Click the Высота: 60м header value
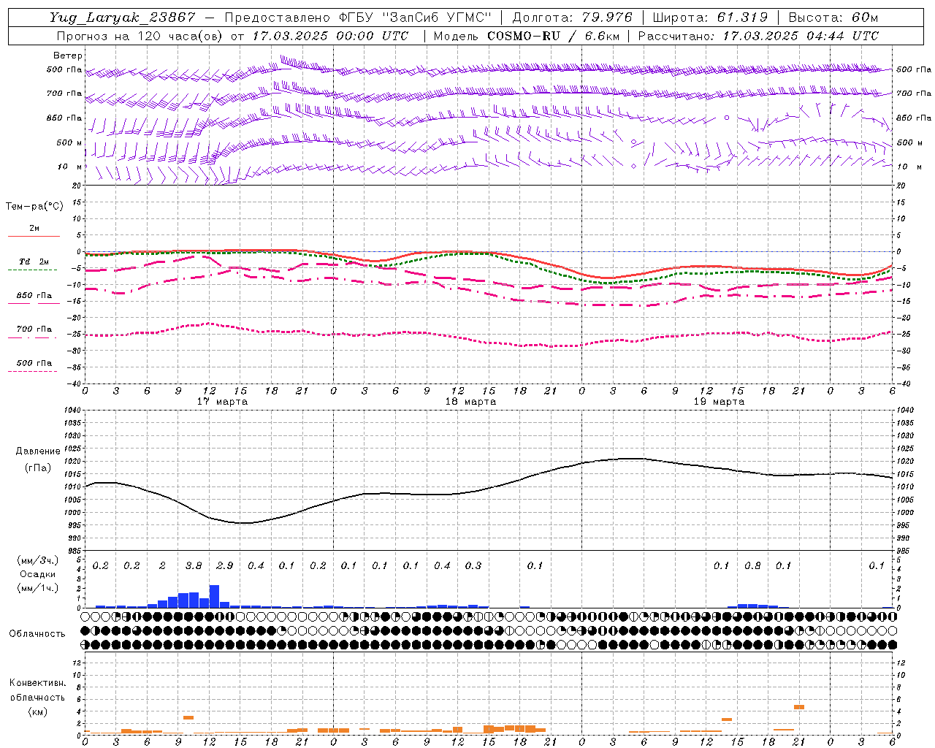This screenshot has width=935, height=748. pos(833,18)
